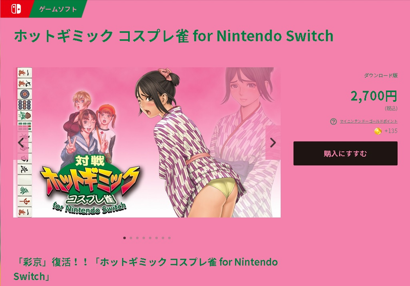Open the ゲームソフト category tag
The width and height of the screenshot is (410, 286).
coord(58,9)
